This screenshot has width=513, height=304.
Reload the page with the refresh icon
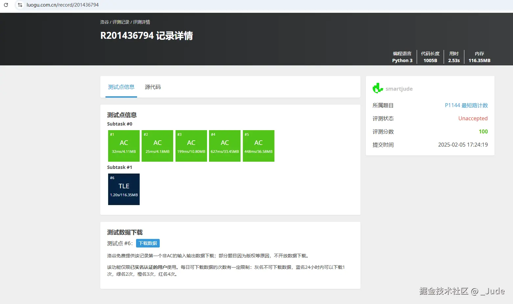[6, 5]
